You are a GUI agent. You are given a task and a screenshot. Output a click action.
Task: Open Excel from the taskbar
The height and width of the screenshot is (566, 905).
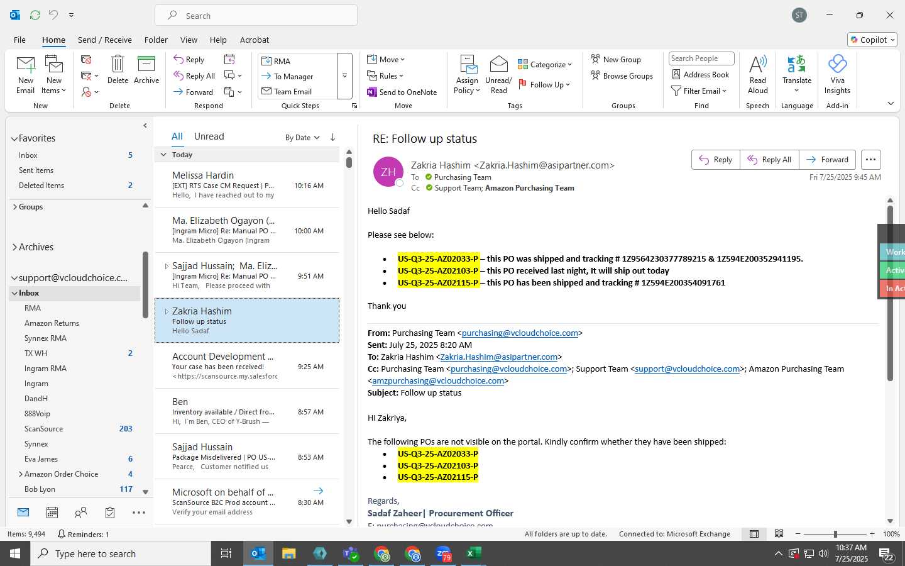473,553
